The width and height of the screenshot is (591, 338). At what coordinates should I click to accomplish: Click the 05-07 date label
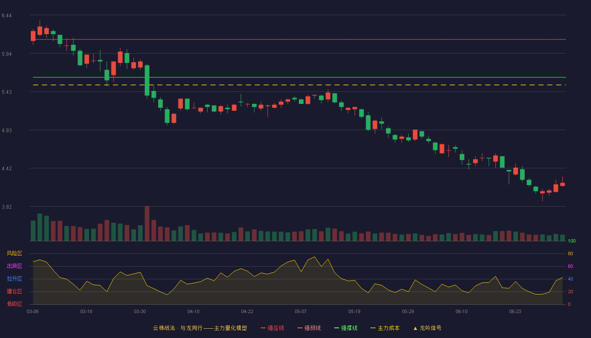[301, 311]
